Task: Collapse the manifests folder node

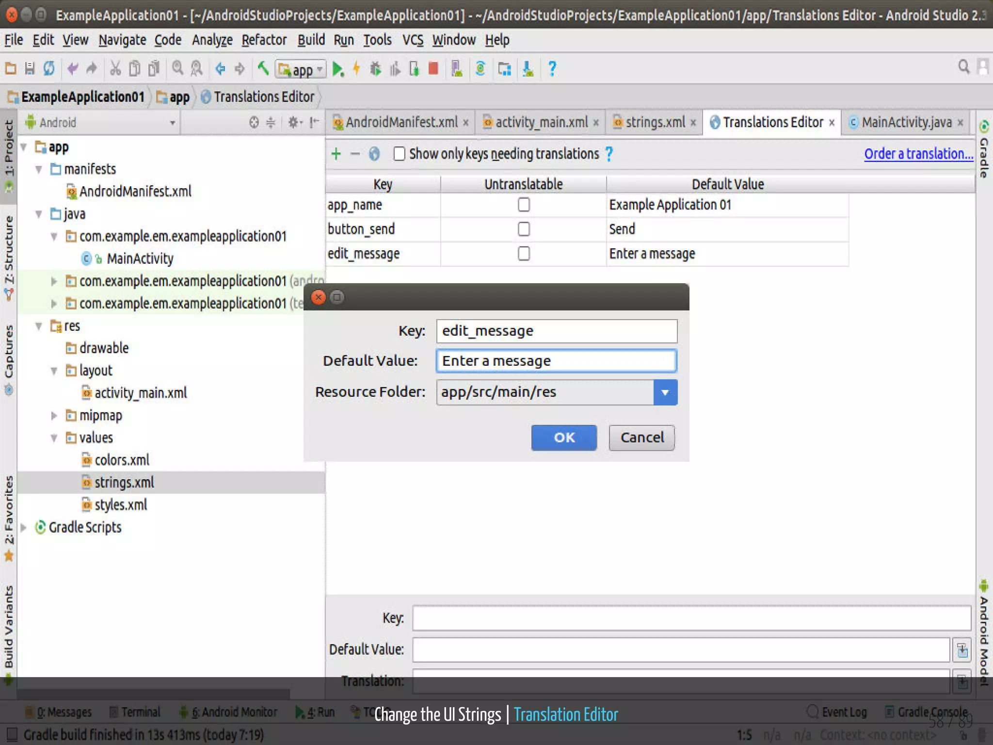Action: (39, 169)
